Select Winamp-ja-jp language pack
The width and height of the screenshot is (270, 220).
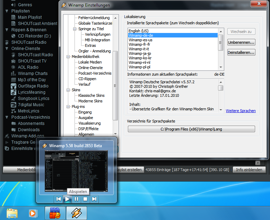[x=173, y=53]
